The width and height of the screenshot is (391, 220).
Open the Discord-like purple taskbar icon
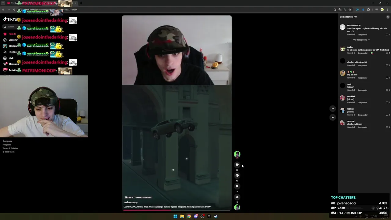coord(195,216)
